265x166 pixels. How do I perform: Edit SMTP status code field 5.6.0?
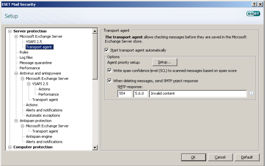[x=140, y=94]
